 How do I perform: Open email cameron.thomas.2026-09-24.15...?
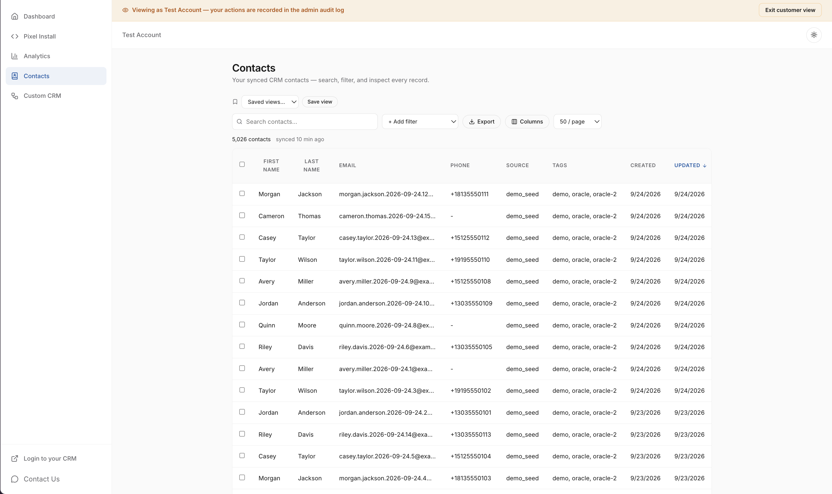click(x=387, y=216)
